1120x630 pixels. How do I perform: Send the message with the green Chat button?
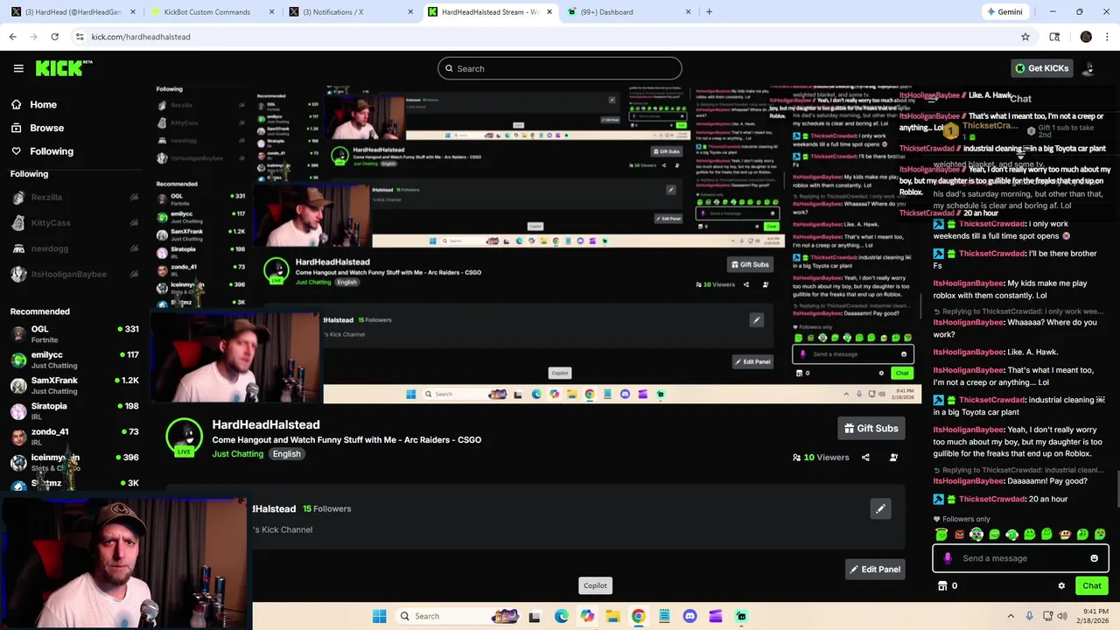[x=1091, y=586]
